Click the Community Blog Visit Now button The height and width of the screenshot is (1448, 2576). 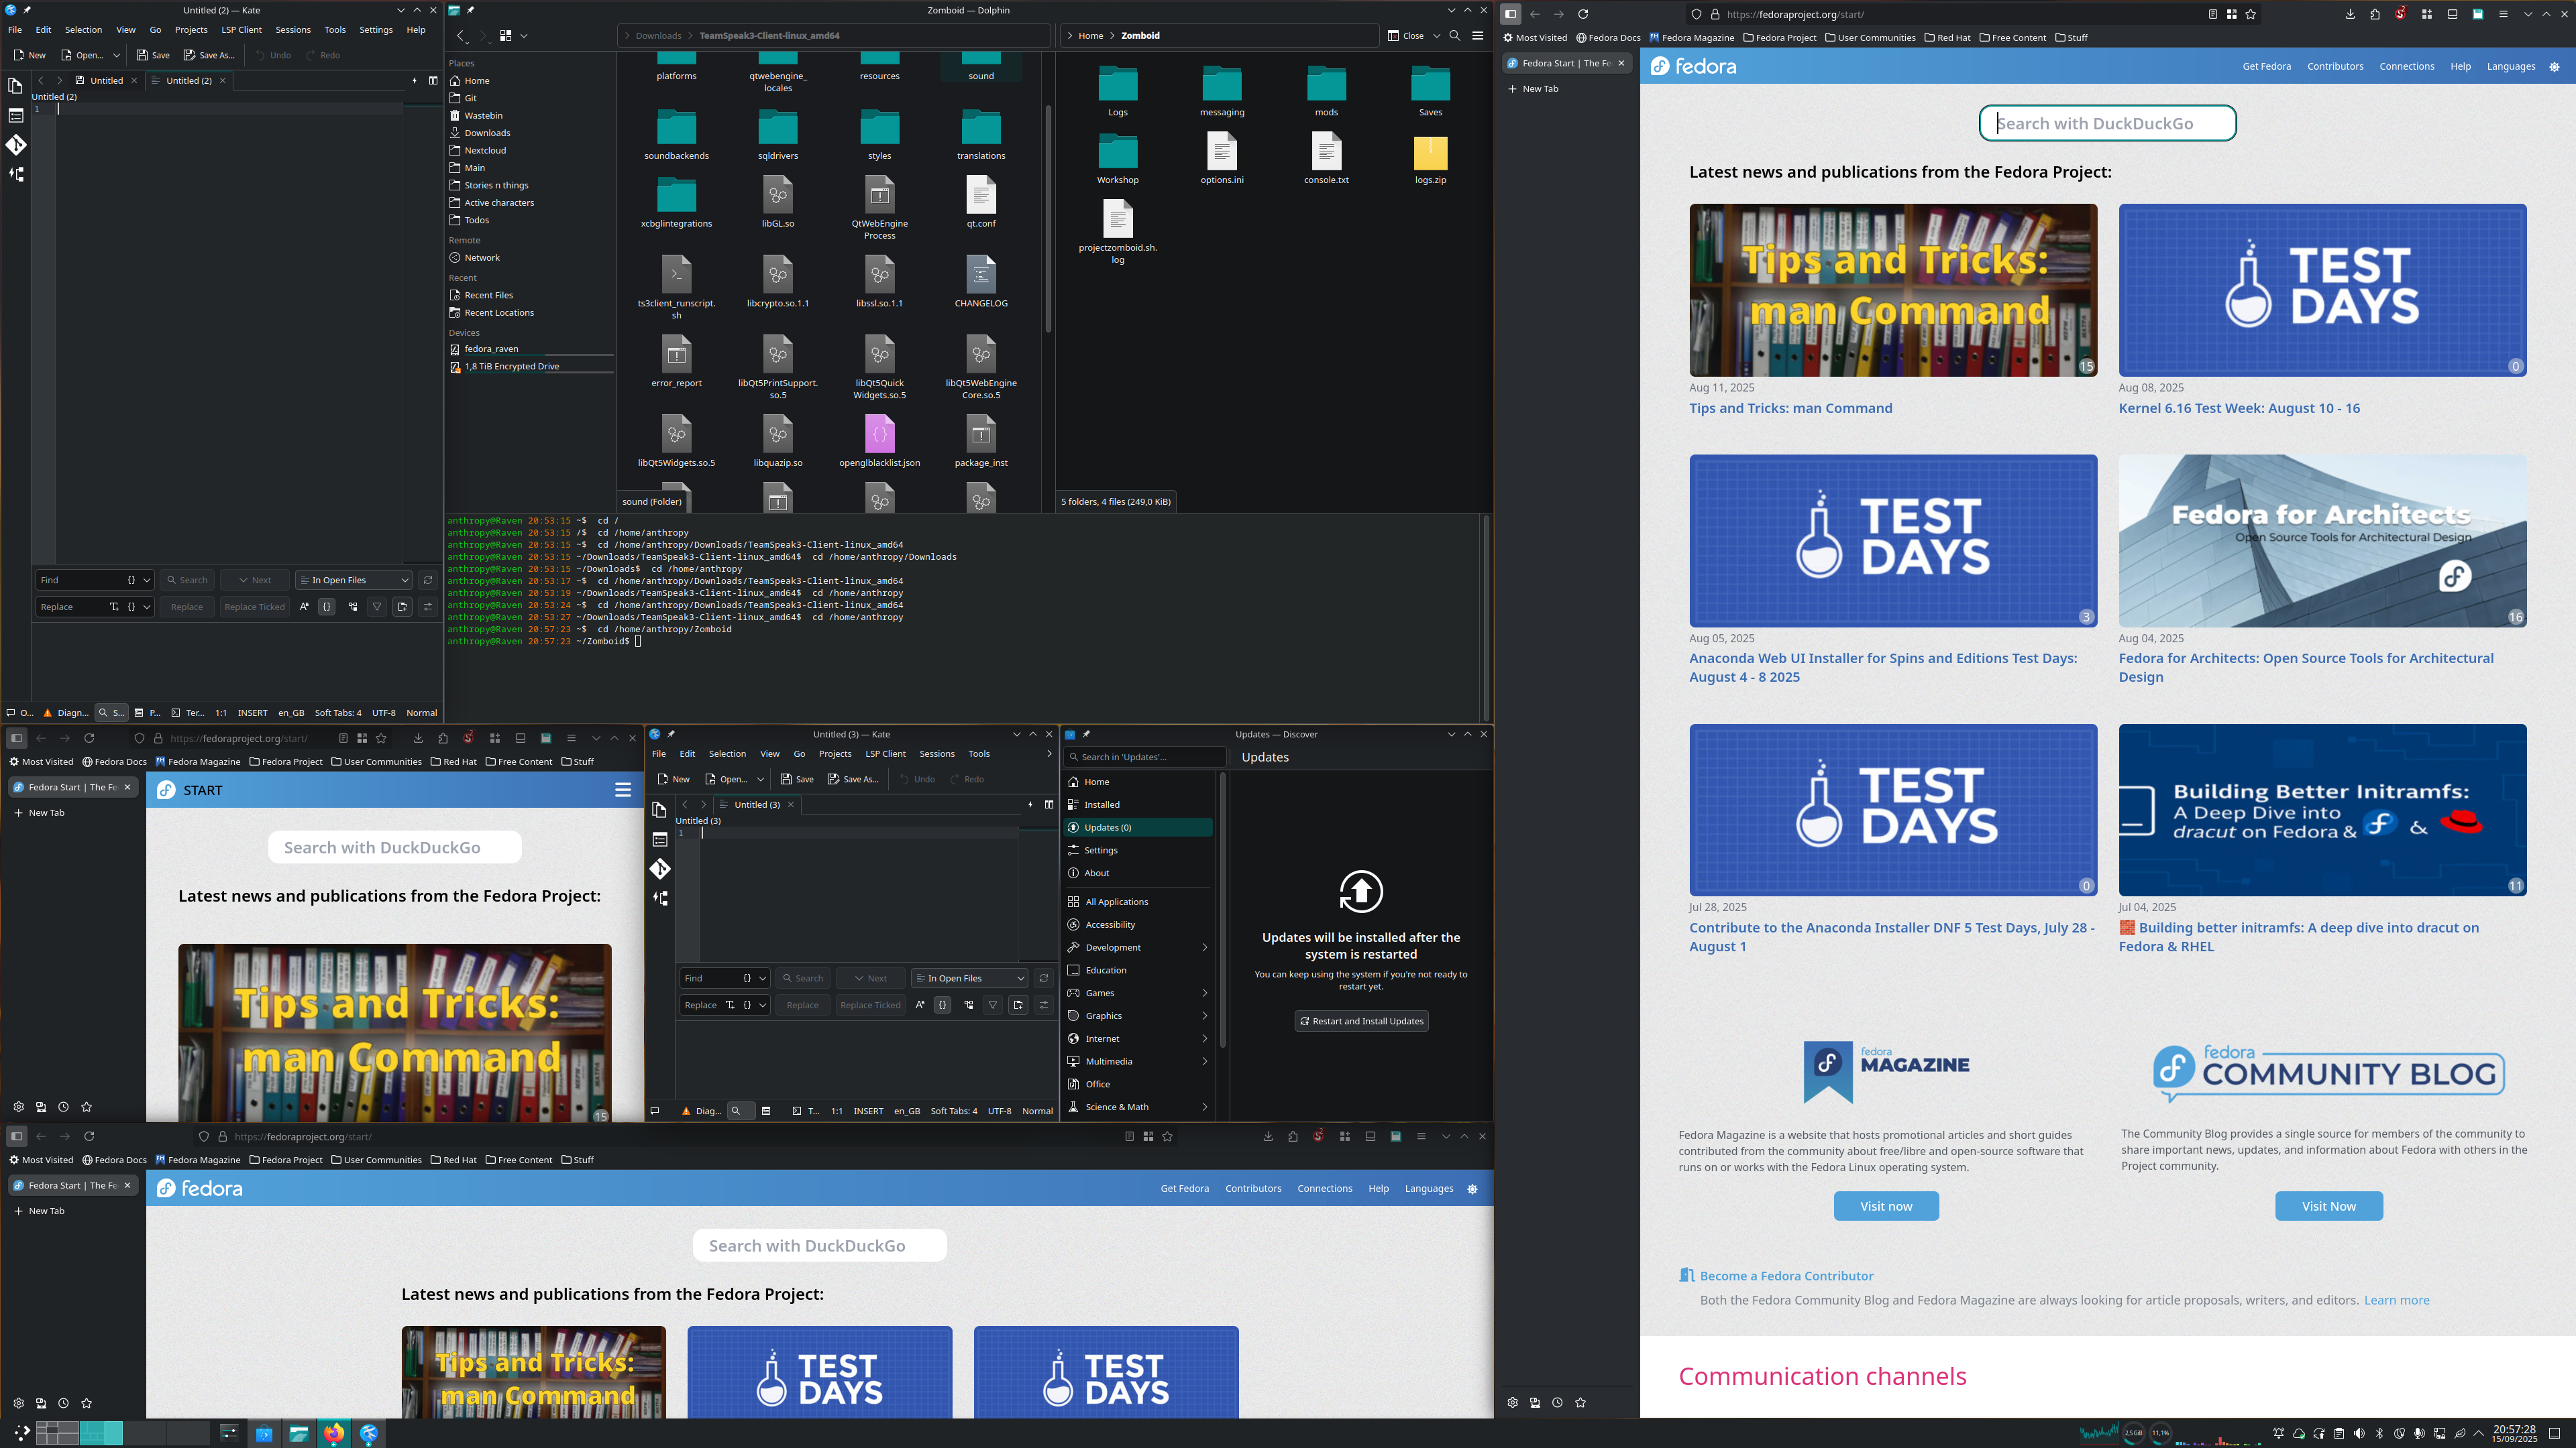tap(2329, 1206)
